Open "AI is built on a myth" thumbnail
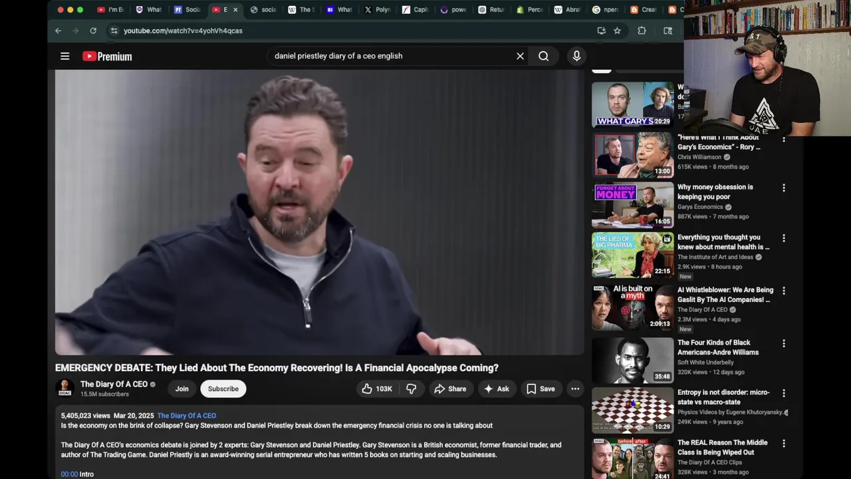This screenshot has width=851, height=479. (632, 307)
